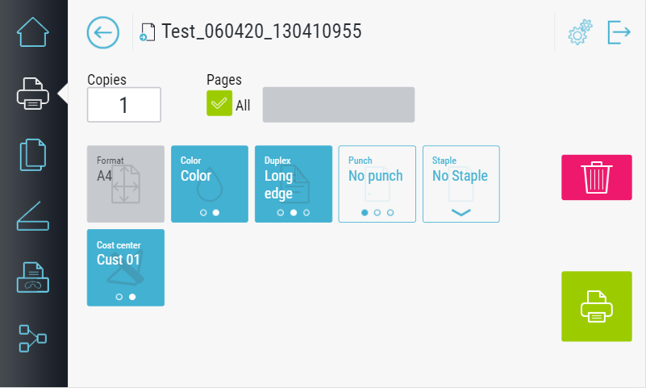This screenshot has height=388, width=646.
Task: Change the Cost center Cust 01 tile
Action: (126, 268)
